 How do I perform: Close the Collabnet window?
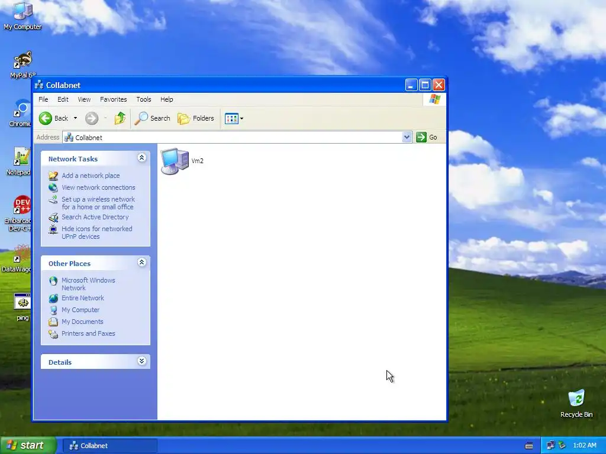(x=439, y=85)
